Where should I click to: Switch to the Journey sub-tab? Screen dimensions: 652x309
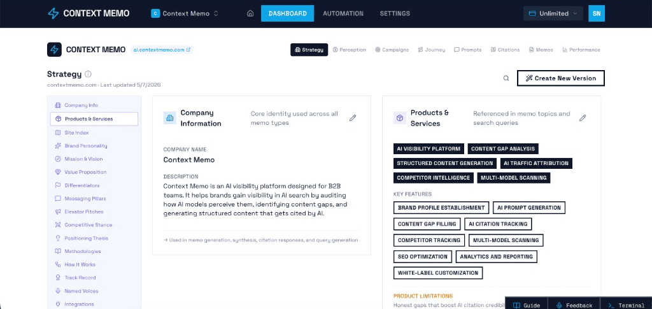point(432,50)
